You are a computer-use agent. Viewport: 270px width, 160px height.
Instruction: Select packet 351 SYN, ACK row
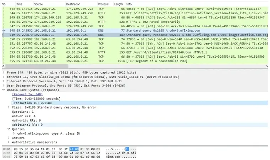pyautogui.click(x=135, y=43)
